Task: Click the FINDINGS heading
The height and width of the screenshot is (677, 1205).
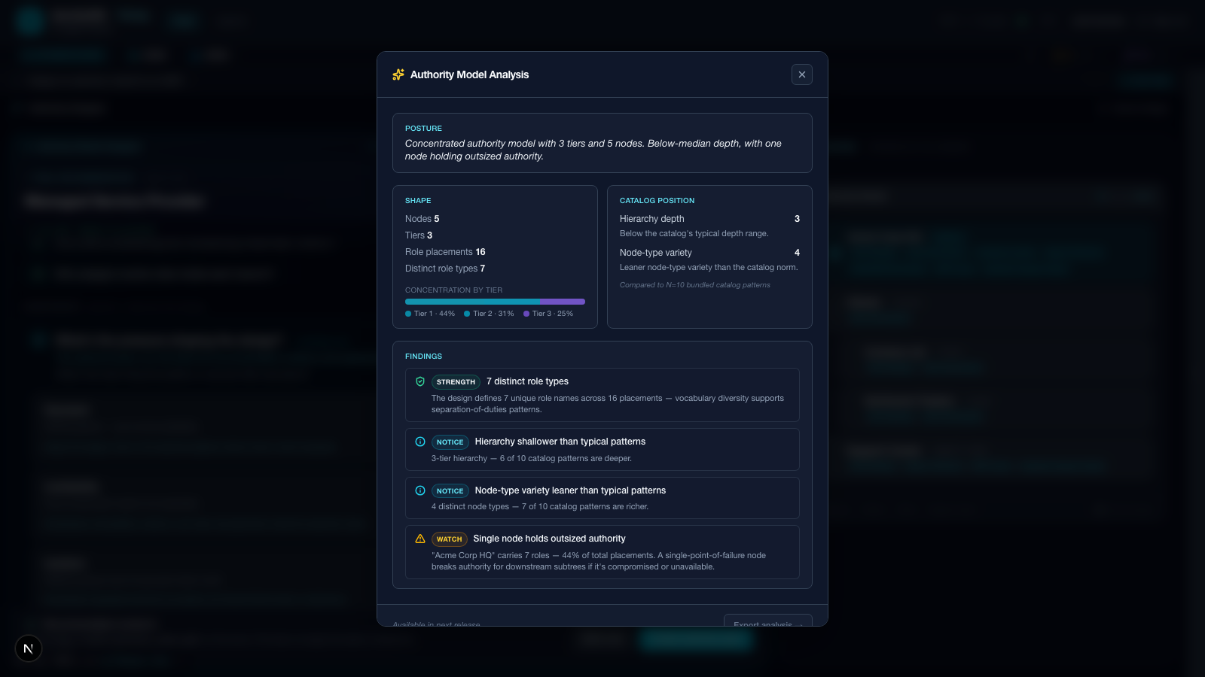Action: coord(423,357)
